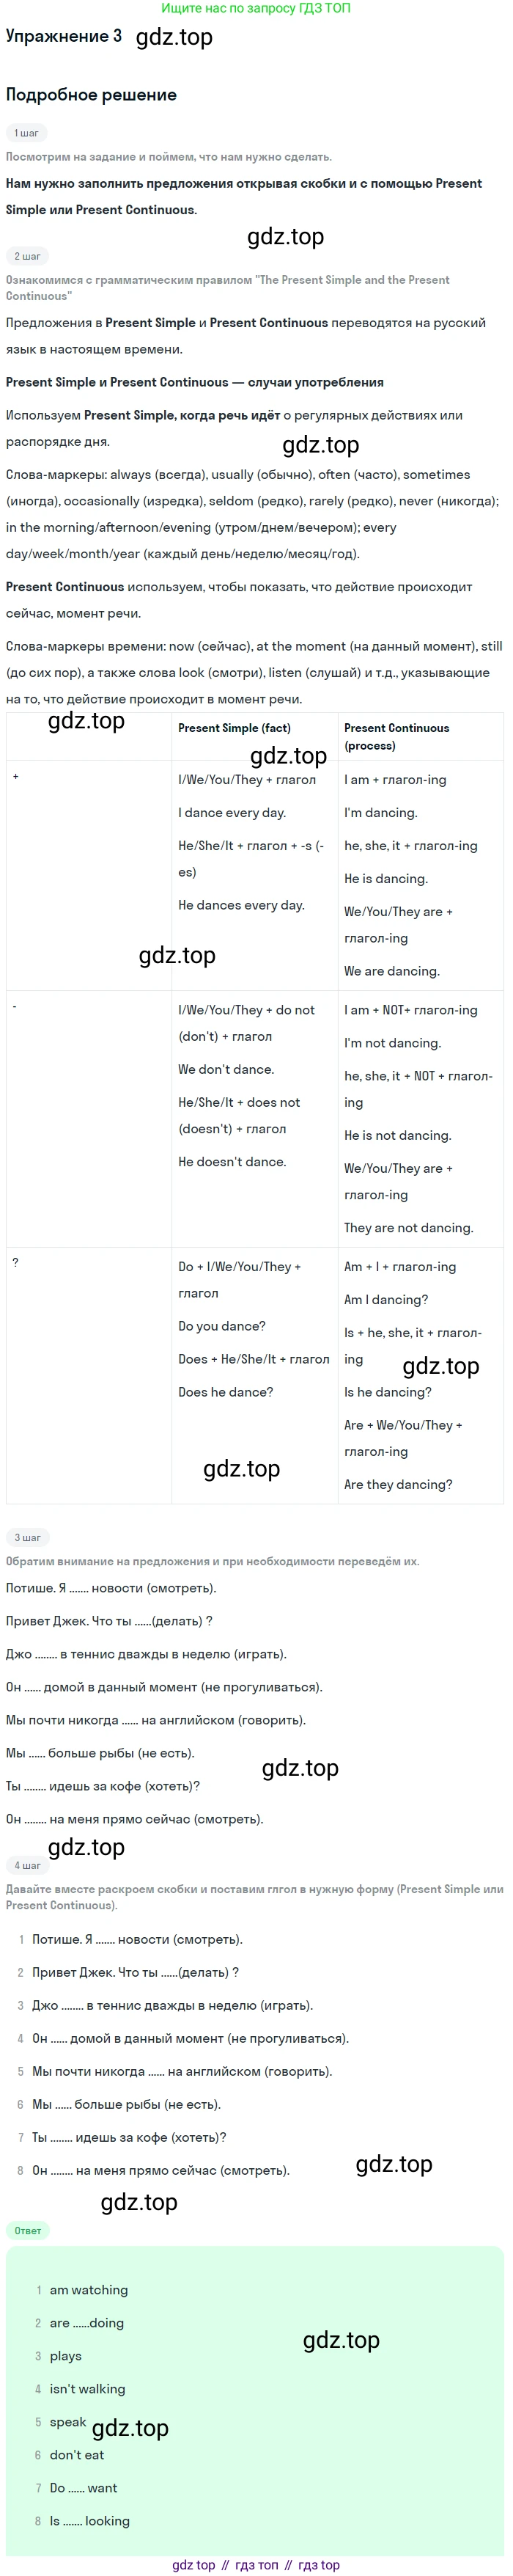Image resolution: width=513 pixels, height=2576 pixels.
Task: Click the answer "isn't walking"
Action: (88, 2389)
